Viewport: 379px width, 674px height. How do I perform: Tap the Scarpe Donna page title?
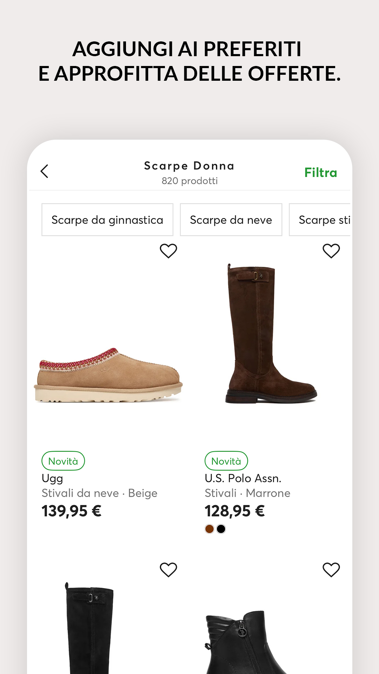(x=189, y=166)
